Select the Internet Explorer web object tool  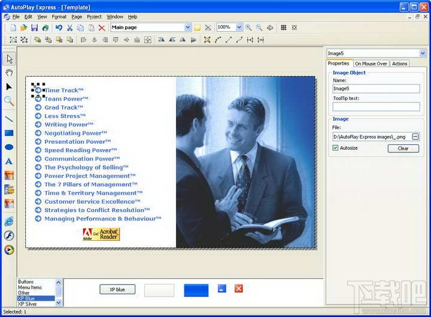click(9, 222)
